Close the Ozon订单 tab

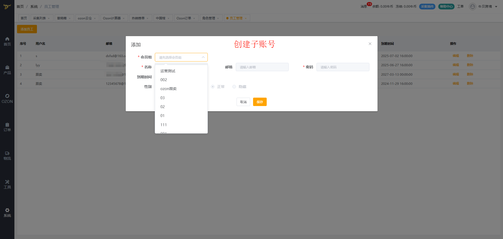[194, 18]
